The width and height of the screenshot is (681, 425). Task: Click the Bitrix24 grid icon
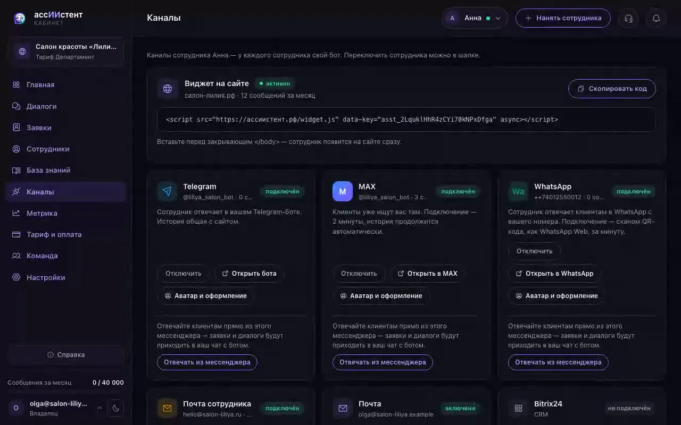pos(518,408)
